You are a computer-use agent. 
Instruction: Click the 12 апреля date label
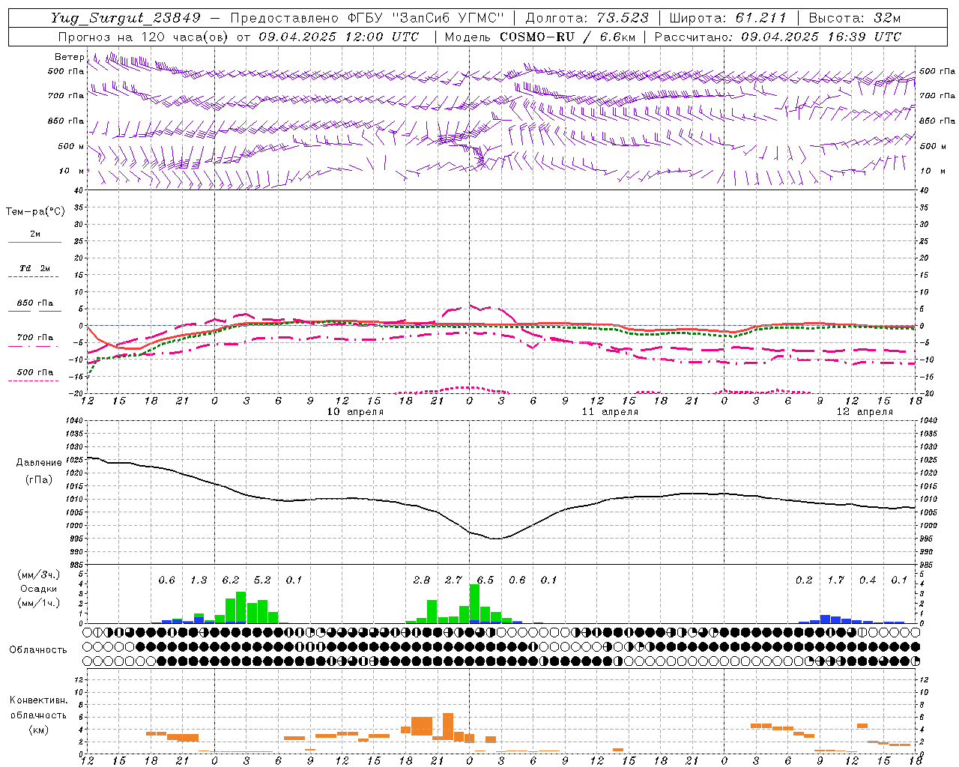865,411
